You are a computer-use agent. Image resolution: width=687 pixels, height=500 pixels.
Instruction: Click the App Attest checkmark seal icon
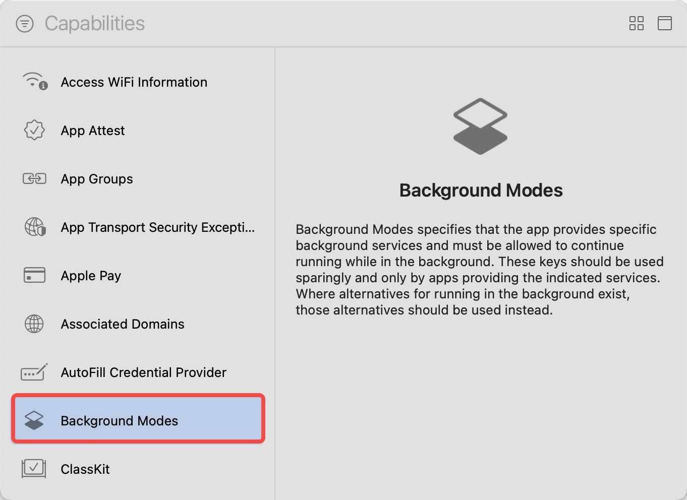pos(34,130)
